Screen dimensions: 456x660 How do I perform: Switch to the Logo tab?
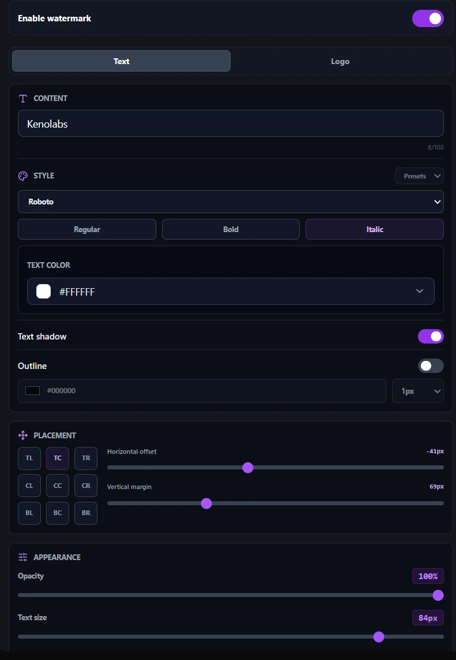pyautogui.click(x=340, y=61)
